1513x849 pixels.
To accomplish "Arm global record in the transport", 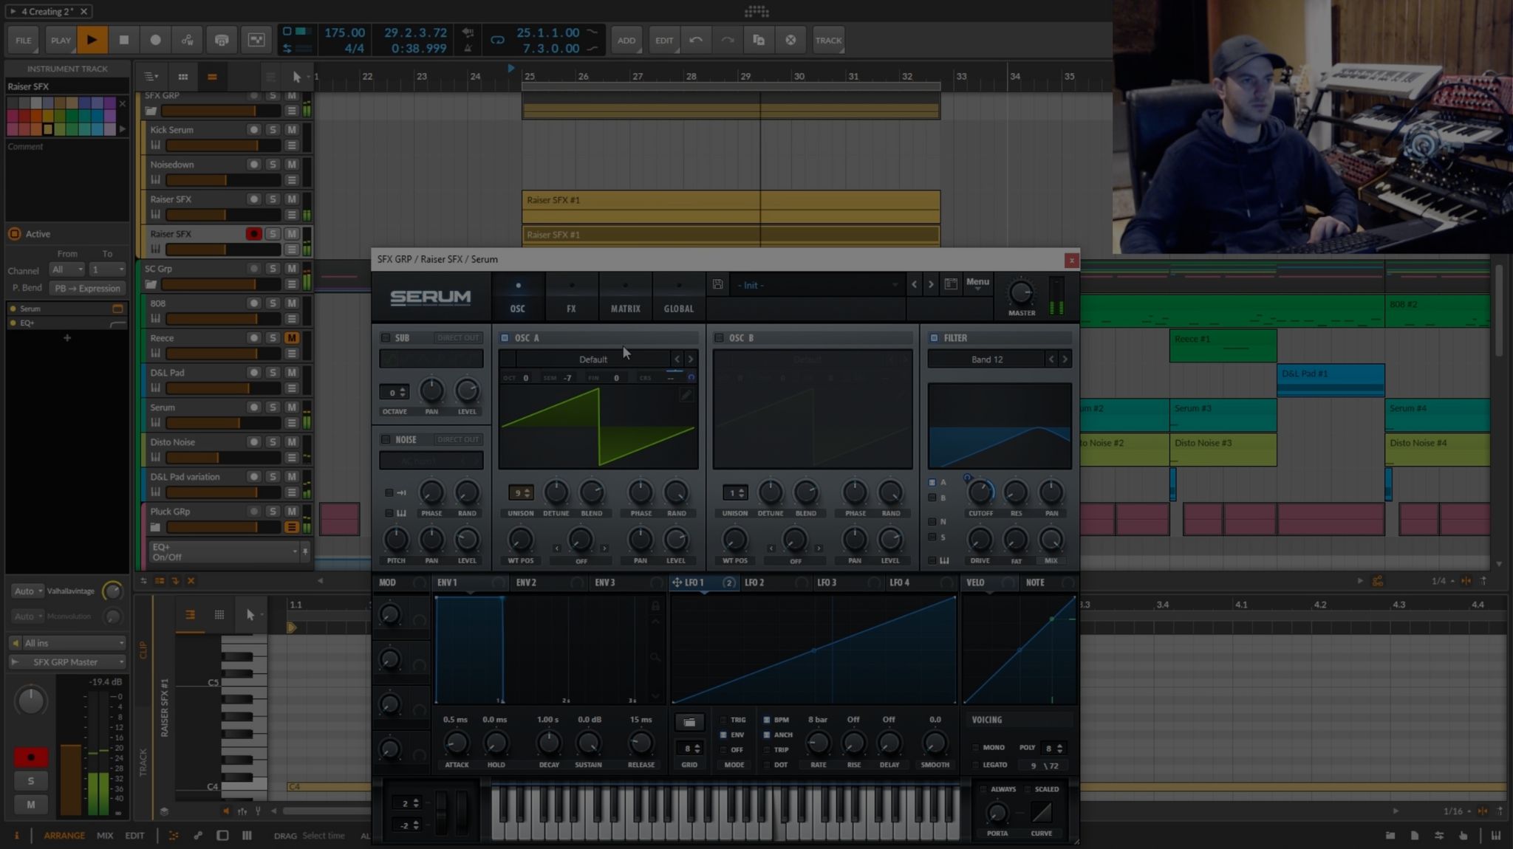I will pyautogui.click(x=155, y=40).
